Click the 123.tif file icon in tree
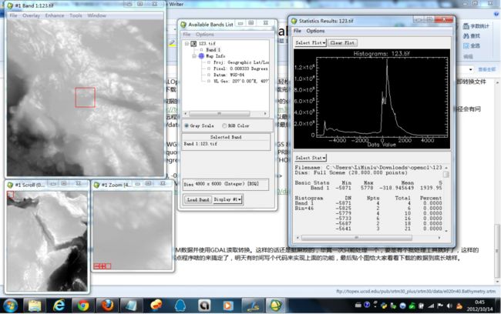Screen dimensions: 501x314 pos(193,44)
